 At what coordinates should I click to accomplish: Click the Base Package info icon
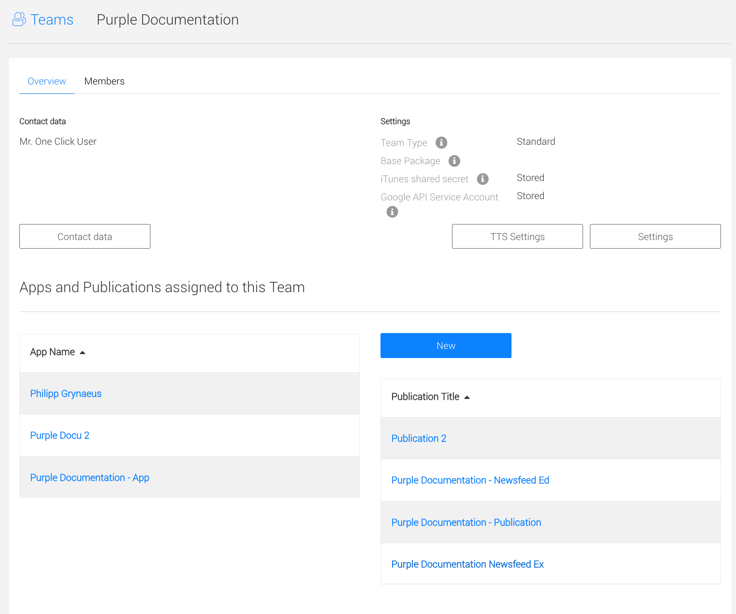(454, 161)
